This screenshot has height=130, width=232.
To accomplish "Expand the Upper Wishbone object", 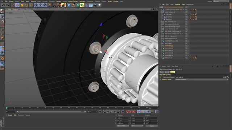I will pyautogui.click(x=161, y=26).
